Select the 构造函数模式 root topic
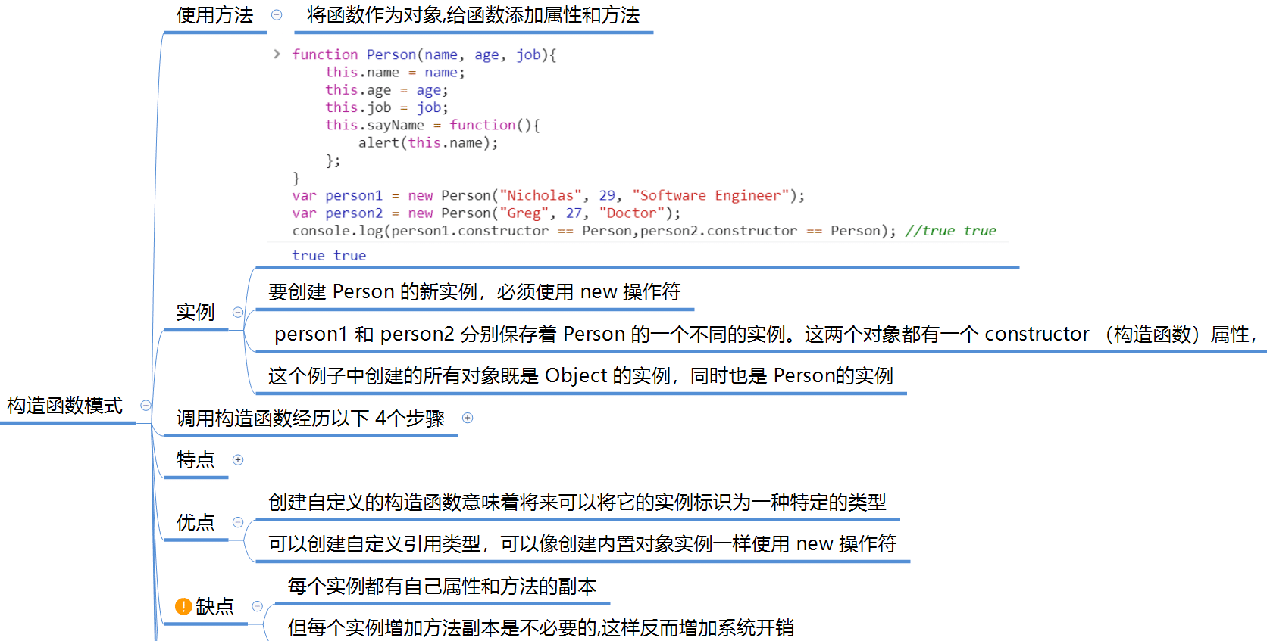This screenshot has height=641, width=1267. (65, 406)
